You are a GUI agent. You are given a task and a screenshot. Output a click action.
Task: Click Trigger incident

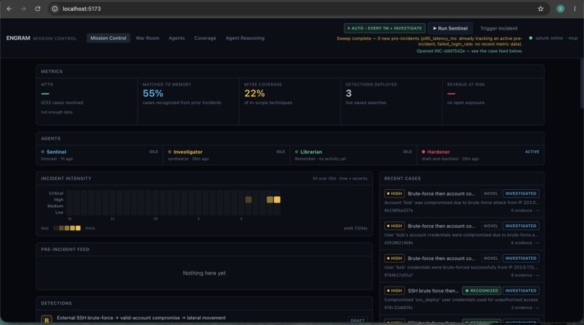(x=499, y=28)
